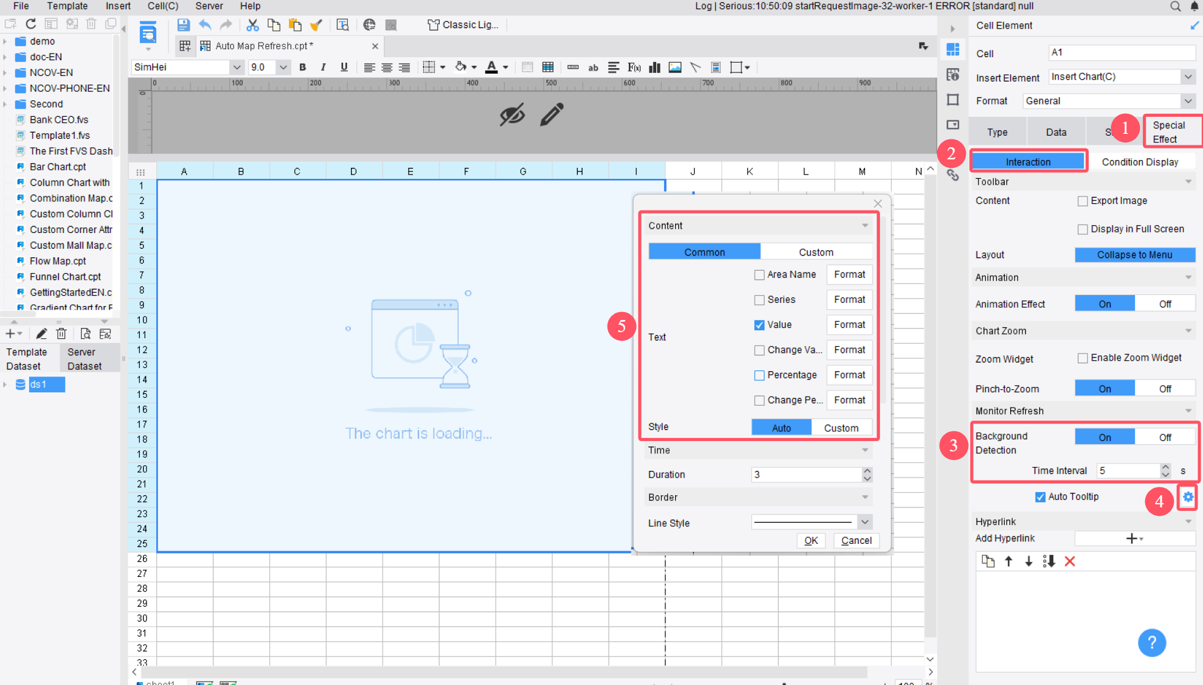Click OK in tooltip dialog
This screenshot has width=1203, height=685.
point(811,541)
